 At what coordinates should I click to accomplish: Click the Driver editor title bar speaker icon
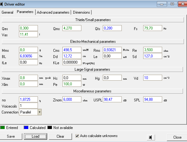[1, 4]
